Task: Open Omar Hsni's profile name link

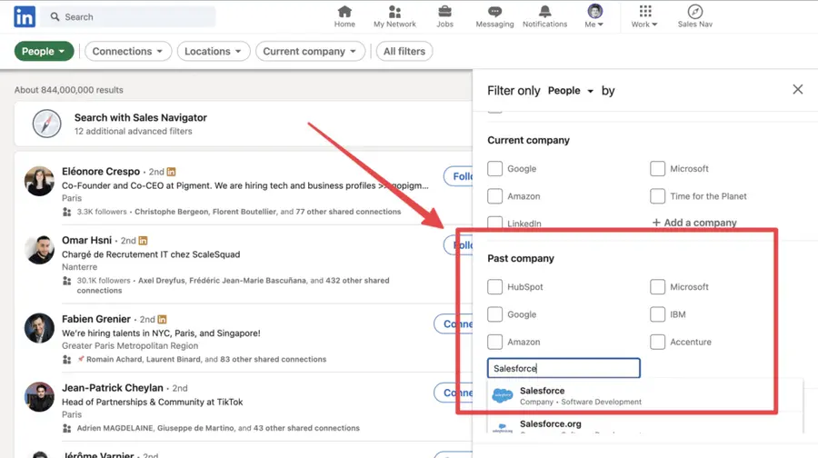Action: click(x=86, y=241)
